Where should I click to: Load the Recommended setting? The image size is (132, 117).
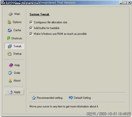coord(47,98)
